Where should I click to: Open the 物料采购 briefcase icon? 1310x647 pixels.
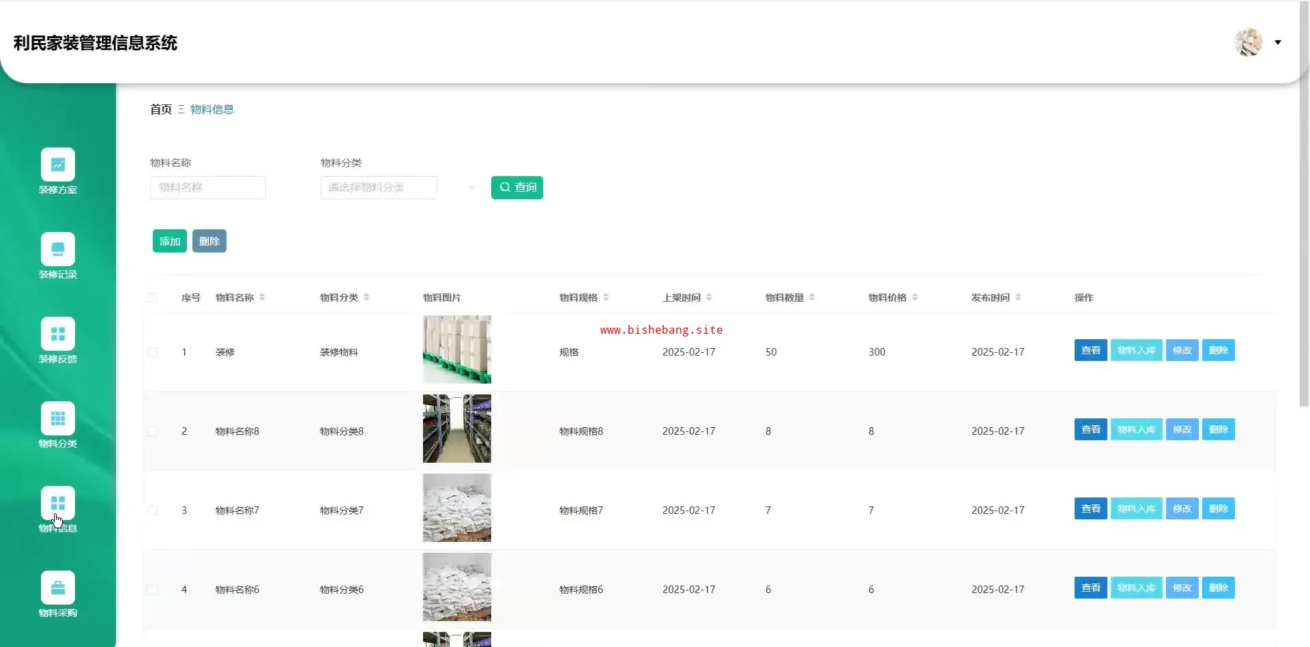click(58, 588)
